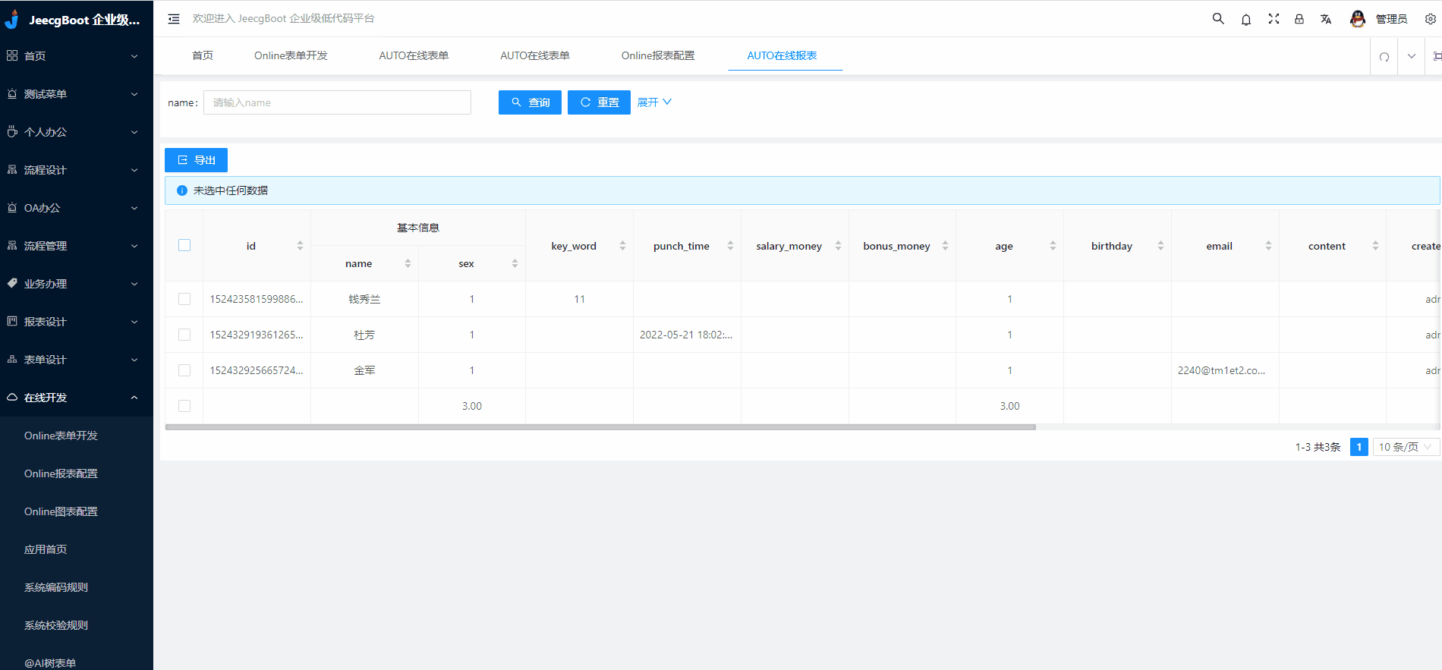Open the 10 条/页 page size dropdown
Viewport: 1442px width, 670px height.
[x=1406, y=447]
